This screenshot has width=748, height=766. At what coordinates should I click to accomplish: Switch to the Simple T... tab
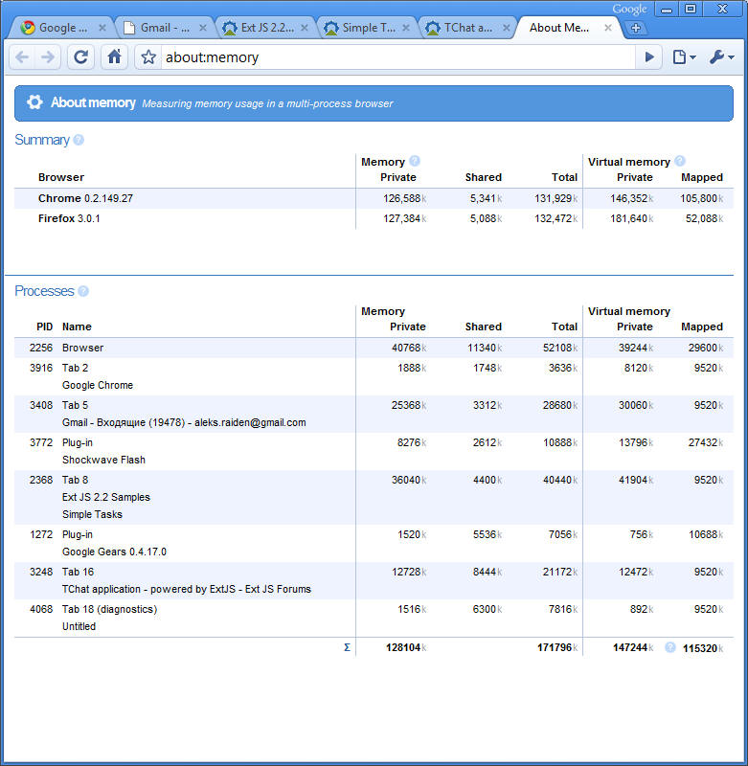tap(368, 28)
